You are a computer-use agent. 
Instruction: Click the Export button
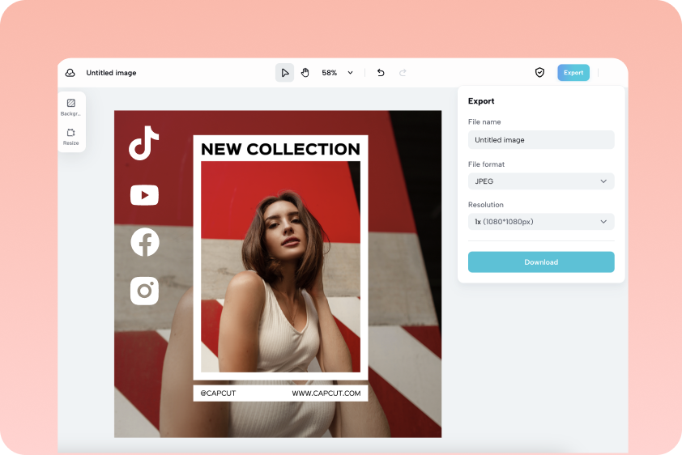[x=573, y=73]
